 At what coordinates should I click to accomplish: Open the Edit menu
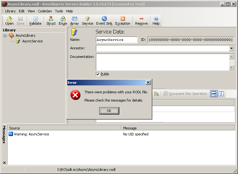point(22,11)
